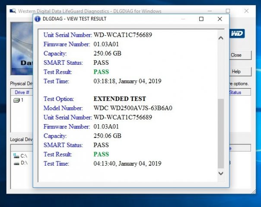261x207 pixels.
Task: Select the C:\ logical drive icon
Action: 16,155
